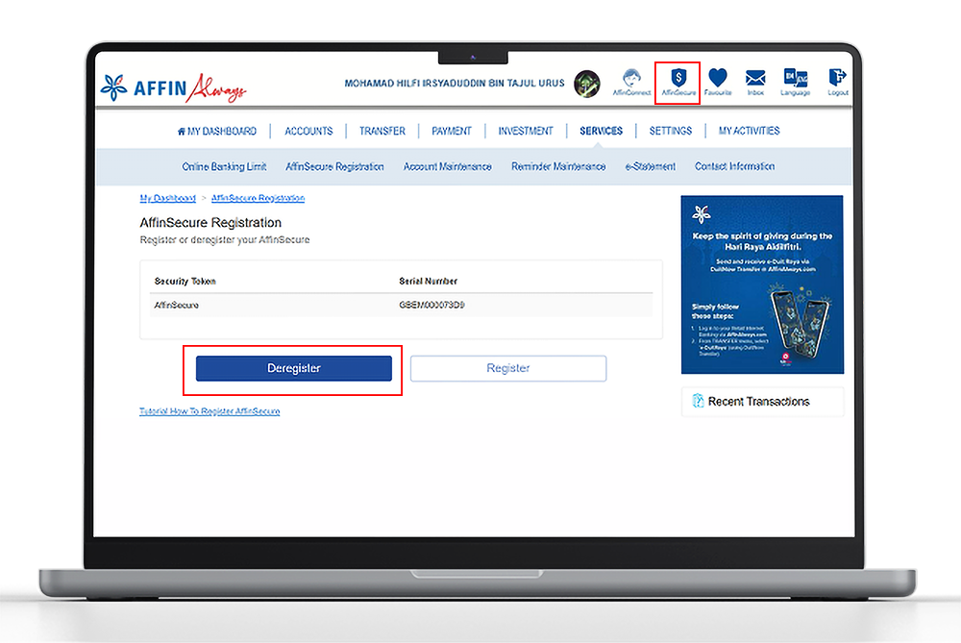This screenshot has width=961, height=643.
Task: Open Favourite heart icon
Action: [718, 81]
